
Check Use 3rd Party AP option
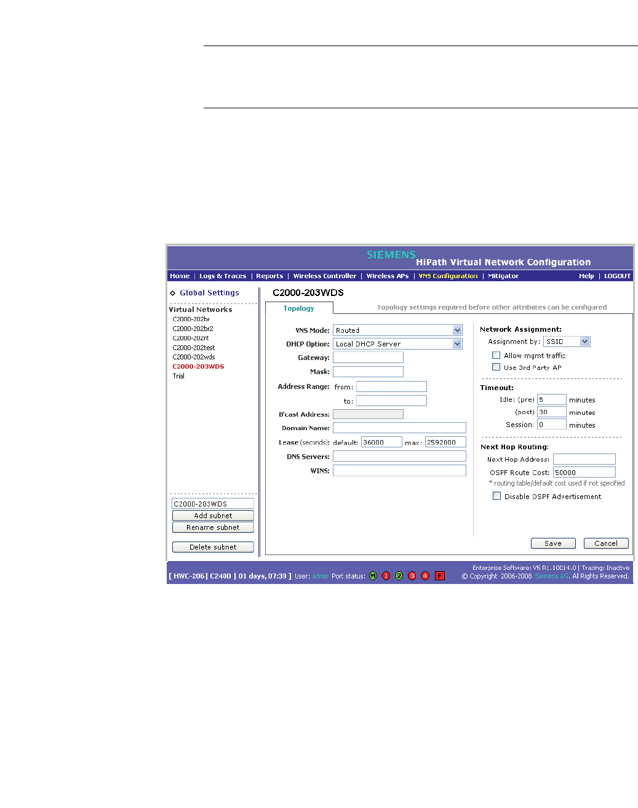tap(496, 367)
